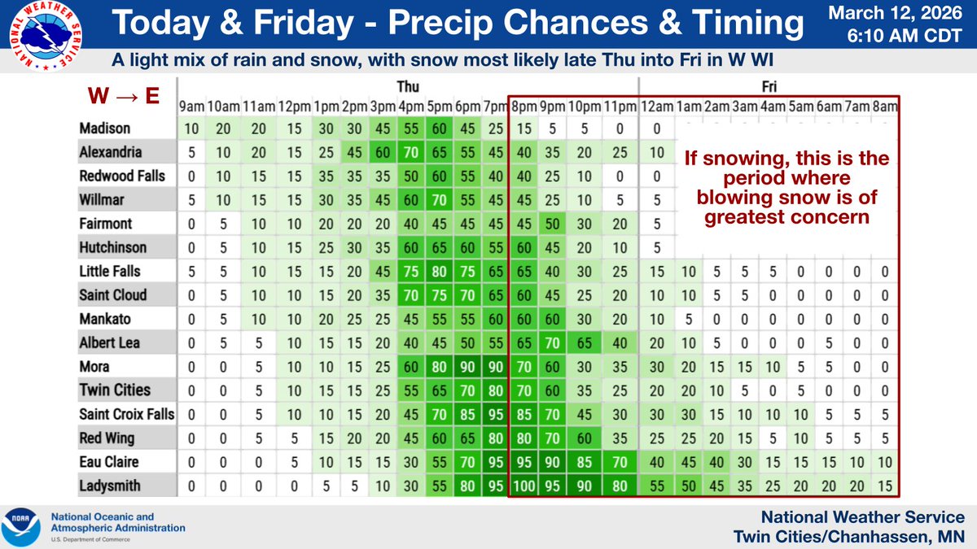Select the Madison row label
The image size is (977, 549).
[x=104, y=129]
